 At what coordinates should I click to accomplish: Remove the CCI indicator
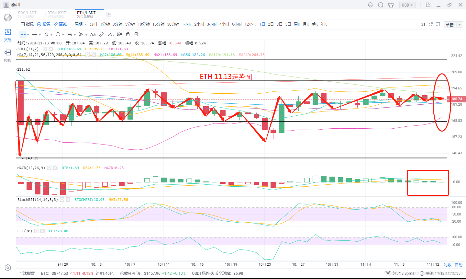click(42, 231)
